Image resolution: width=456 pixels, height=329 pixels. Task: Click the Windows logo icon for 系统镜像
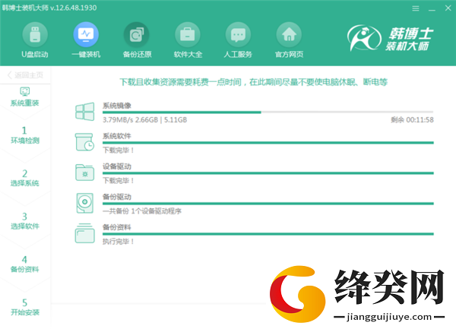[x=84, y=112]
